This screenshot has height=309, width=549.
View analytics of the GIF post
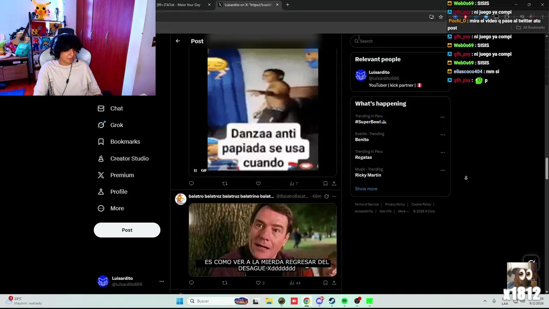point(293,184)
